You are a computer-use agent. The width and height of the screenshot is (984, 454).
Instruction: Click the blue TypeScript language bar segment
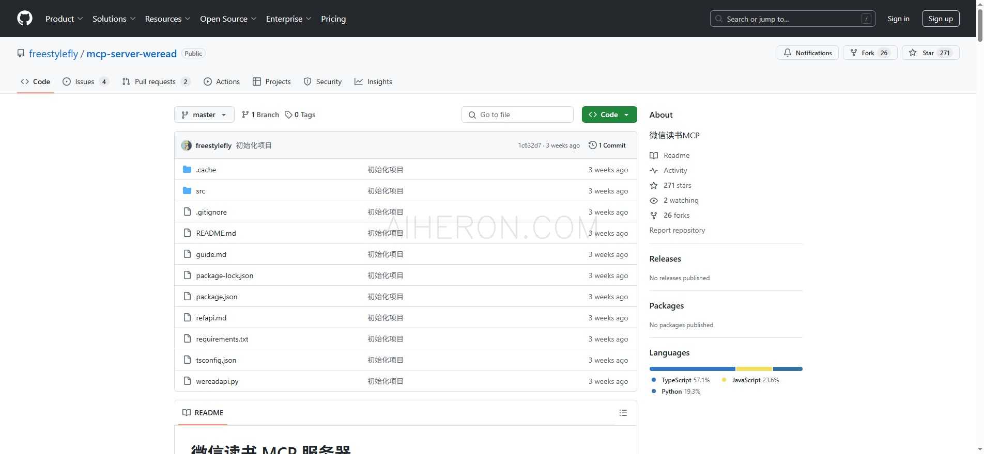tap(693, 369)
